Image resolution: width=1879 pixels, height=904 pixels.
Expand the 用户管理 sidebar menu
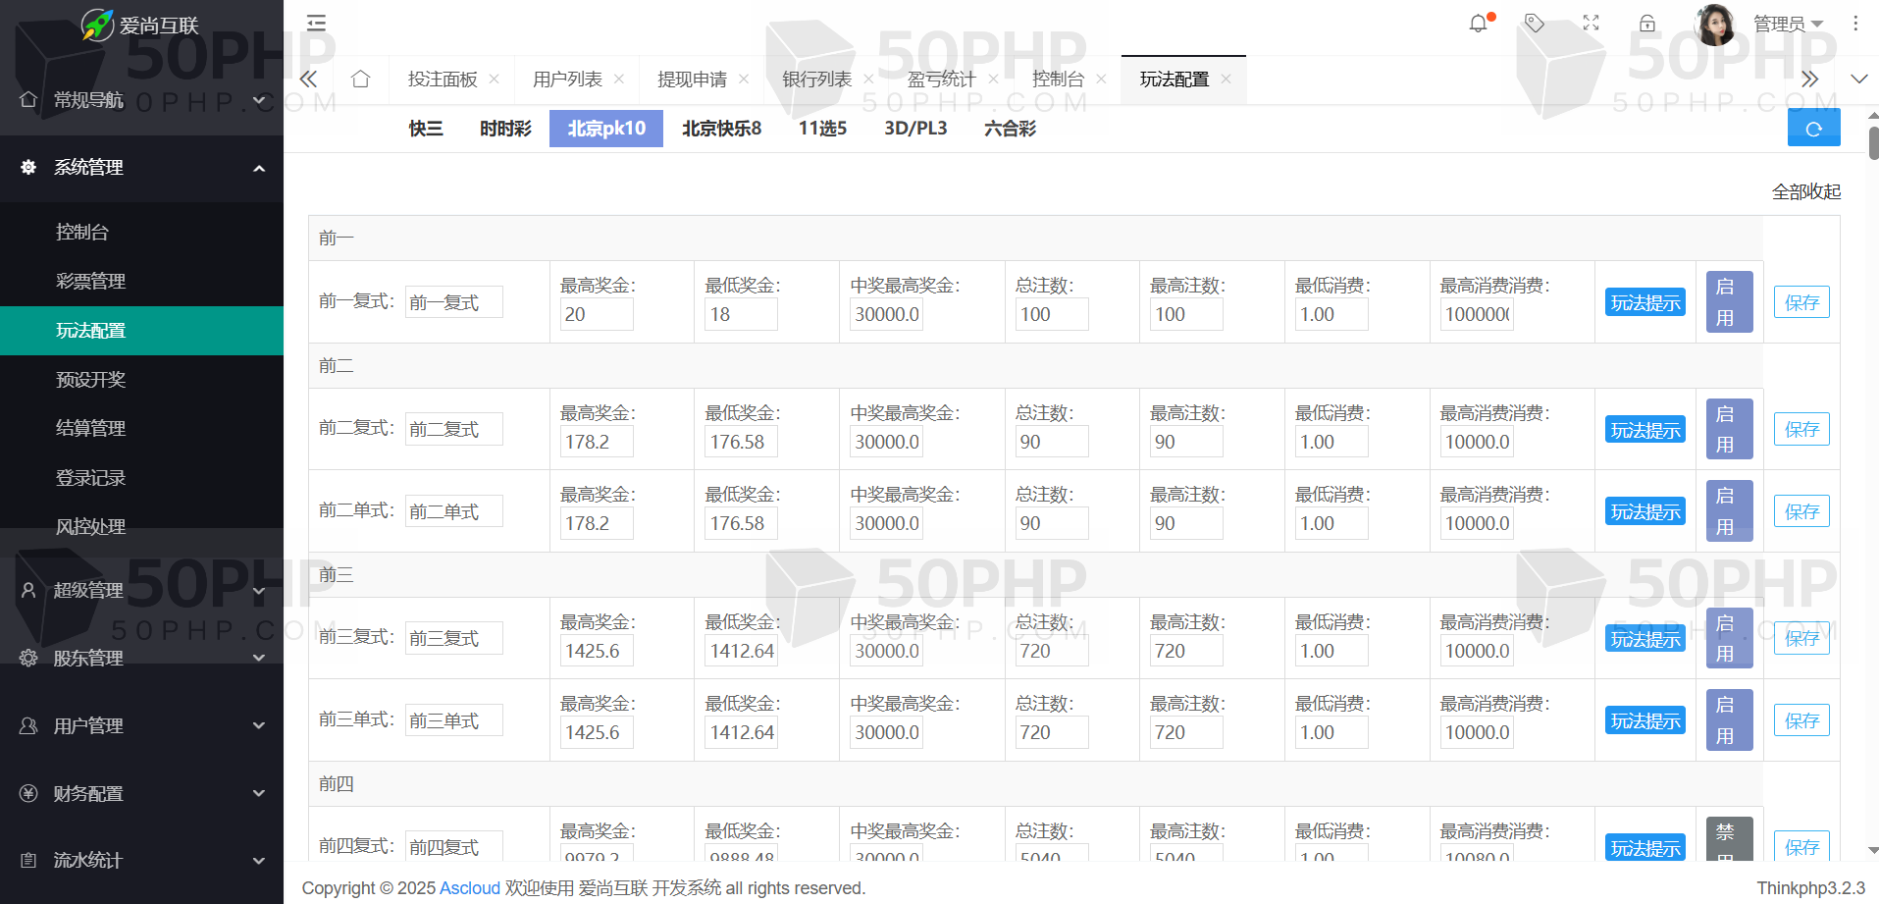pos(141,726)
